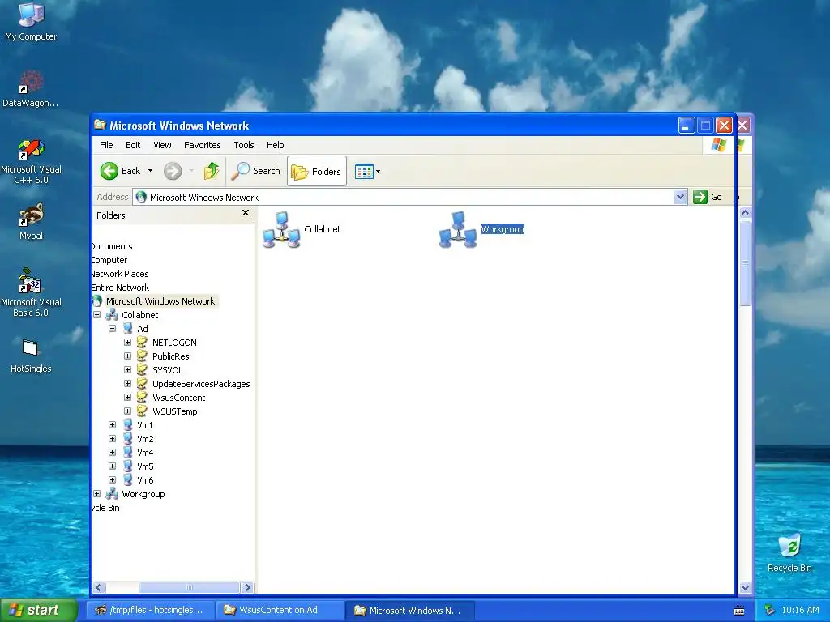
Task: Launch Microsoft Visual Basic 6.0 shortcut
Action: [x=31, y=293]
